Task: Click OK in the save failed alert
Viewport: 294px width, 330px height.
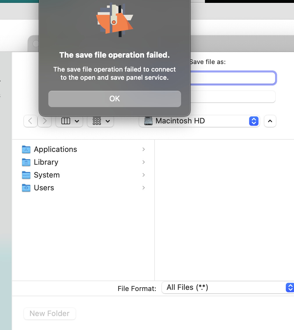Action: 114,99
